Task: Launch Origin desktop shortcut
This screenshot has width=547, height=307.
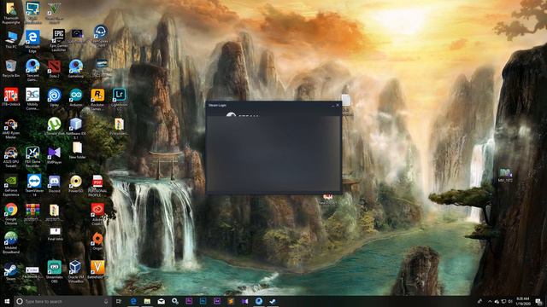Action: coord(97,240)
